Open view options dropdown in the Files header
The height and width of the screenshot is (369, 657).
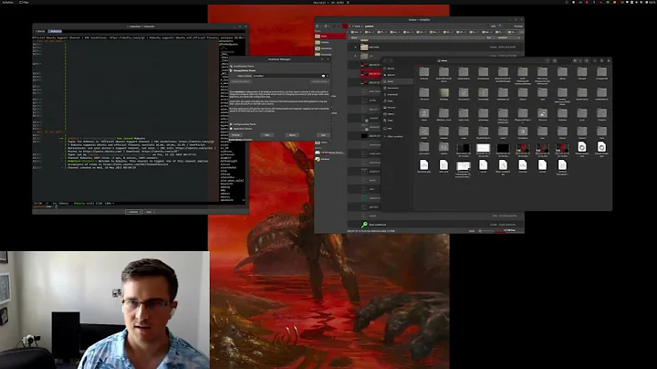(x=580, y=61)
